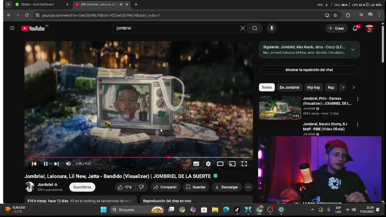Open Chrome media controls icon
Image resolution: width=386 pixels, height=217 pixels.
click(x=361, y=15)
